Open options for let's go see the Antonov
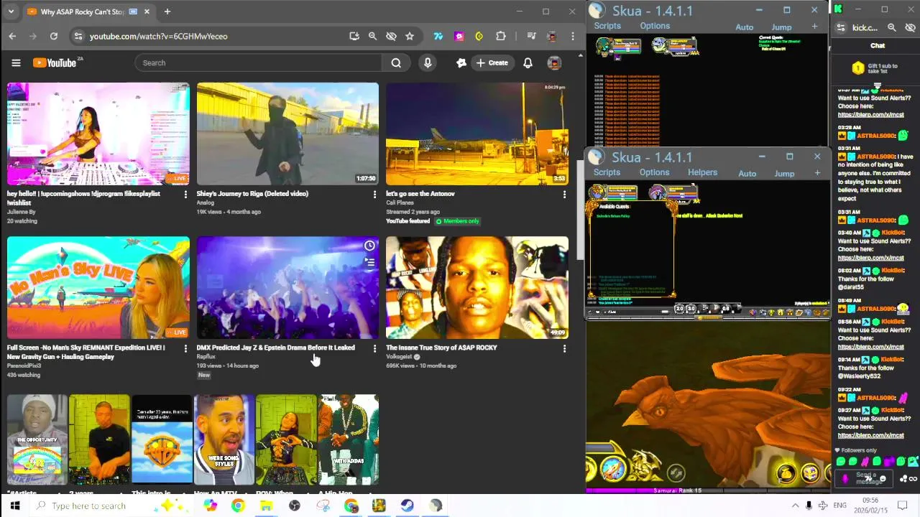 click(564, 195)
